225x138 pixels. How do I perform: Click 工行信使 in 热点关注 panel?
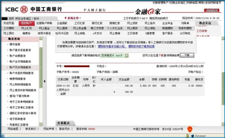click(202, 31)
